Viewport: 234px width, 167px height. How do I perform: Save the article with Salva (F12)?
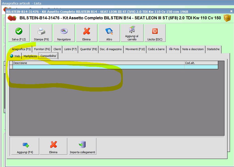[19, 33]
